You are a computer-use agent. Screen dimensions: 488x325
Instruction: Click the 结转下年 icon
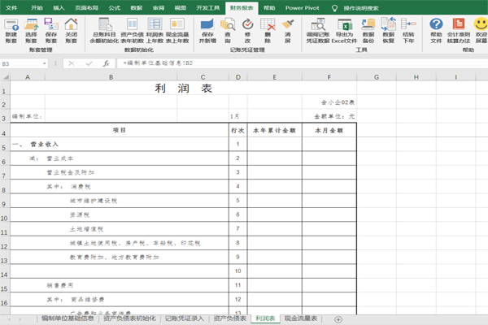pos(408,31)
